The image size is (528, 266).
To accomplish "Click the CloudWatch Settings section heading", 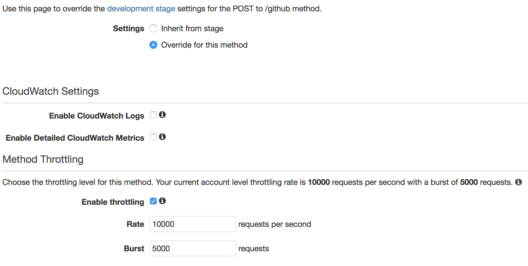I will point(51,91).
